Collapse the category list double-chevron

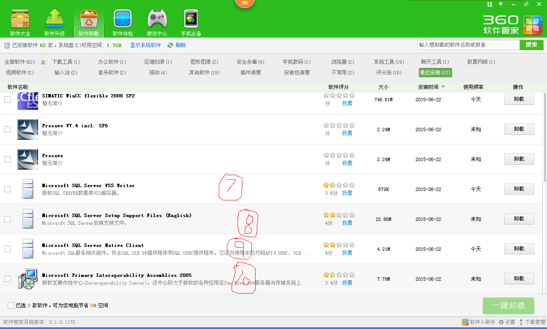[x=43, y=62]
